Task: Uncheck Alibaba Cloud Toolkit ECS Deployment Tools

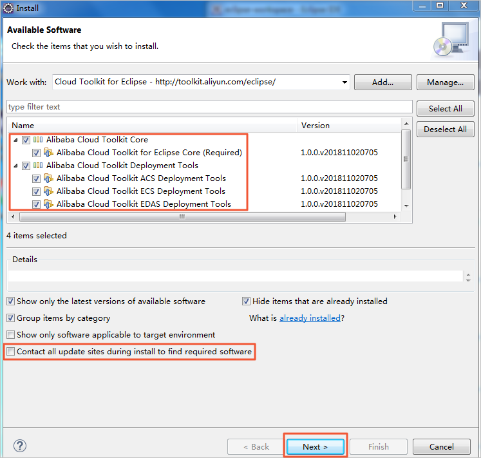Action: click(x=36, y=191)
